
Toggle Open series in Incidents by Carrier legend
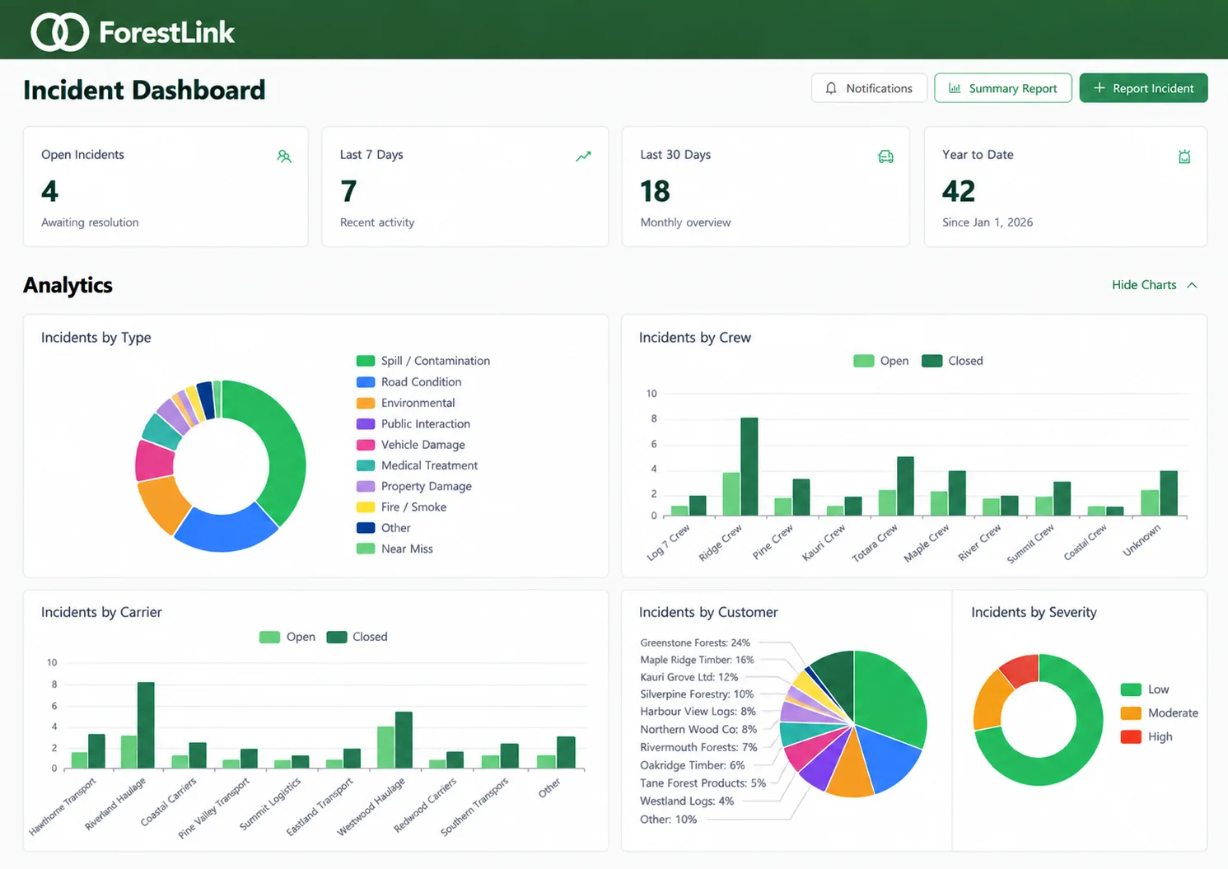tap(287, 637)
